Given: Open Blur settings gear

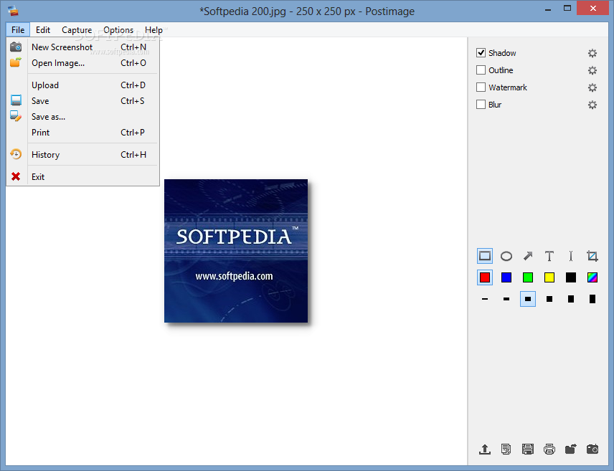Looking at the screenshot, I should coord(592,105).
